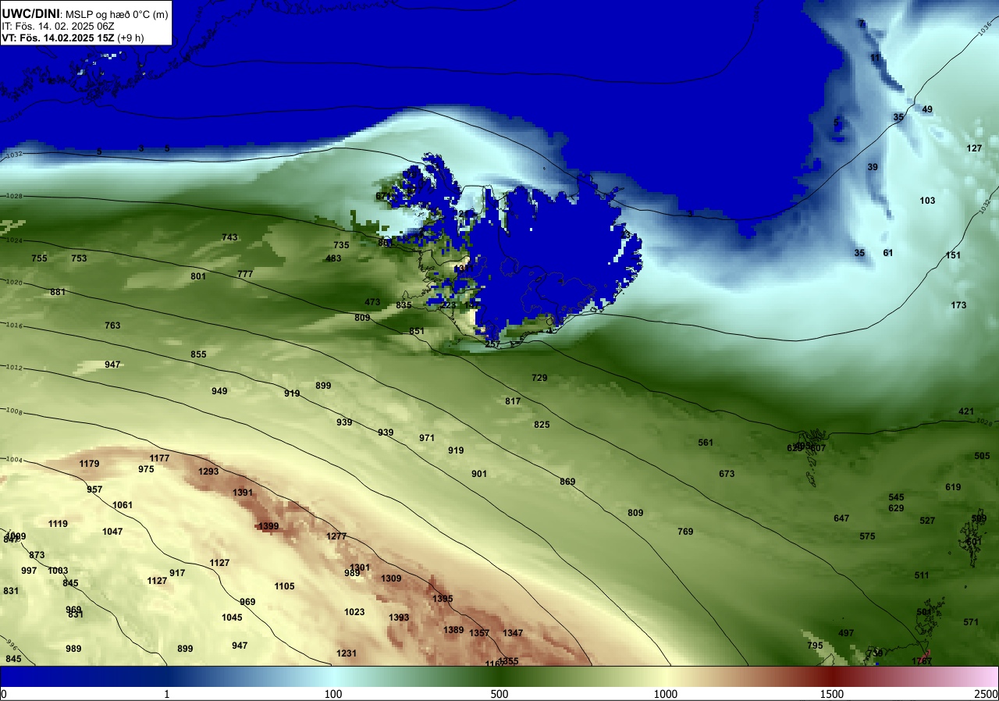Click the map value '1177'

[159, 458]
